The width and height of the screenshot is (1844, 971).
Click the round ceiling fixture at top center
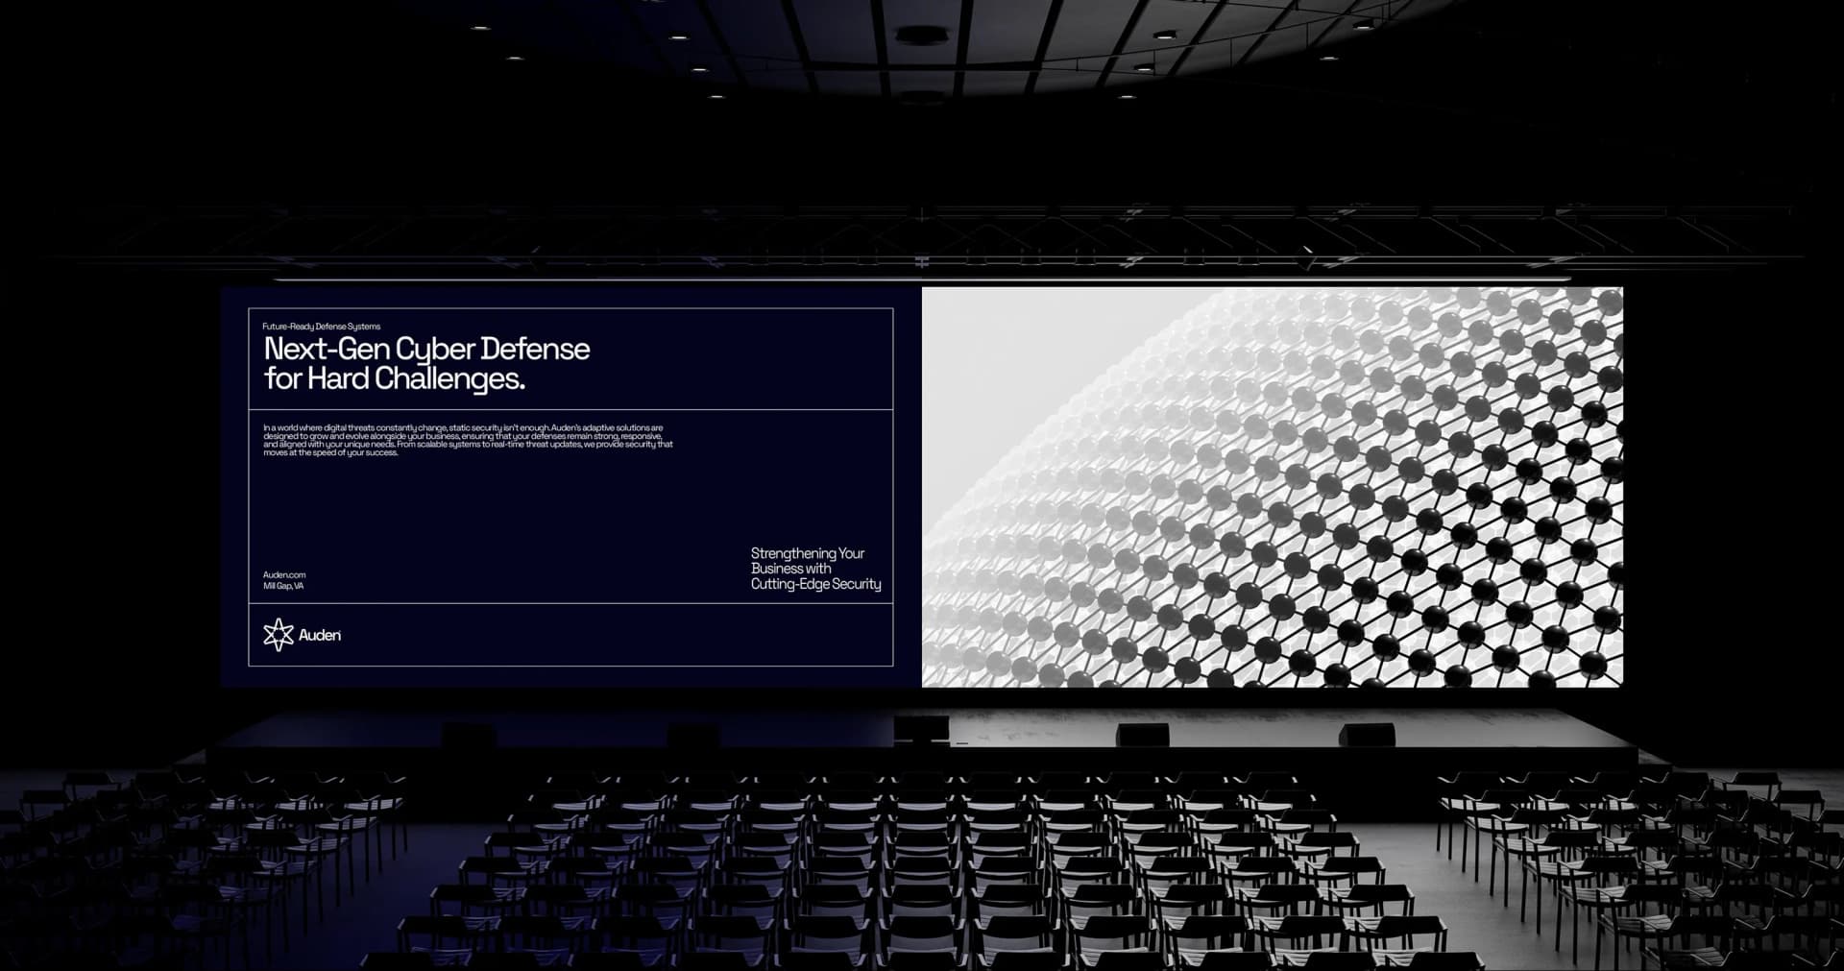(x=920, y=36)
